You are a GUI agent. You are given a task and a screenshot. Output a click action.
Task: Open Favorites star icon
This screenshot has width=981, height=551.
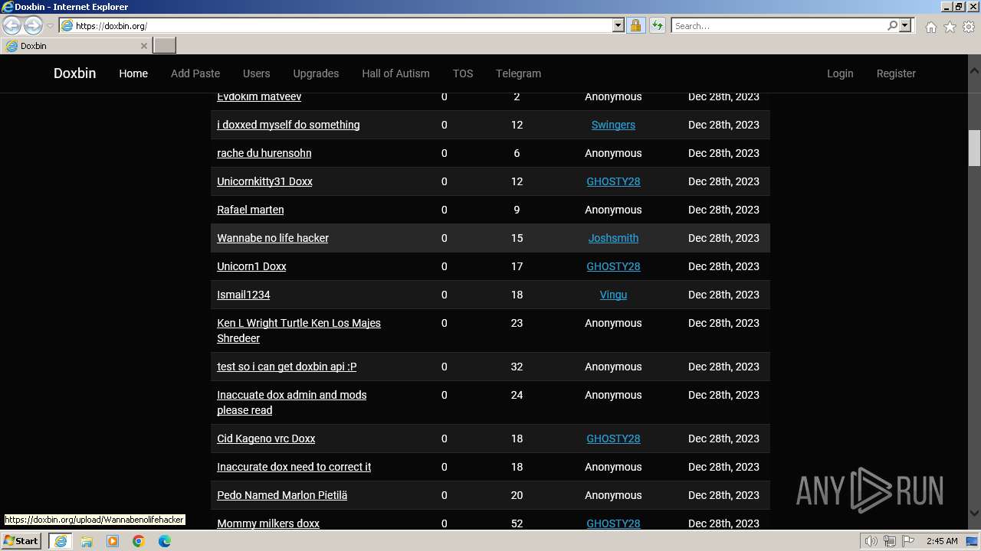click(950, 27)
